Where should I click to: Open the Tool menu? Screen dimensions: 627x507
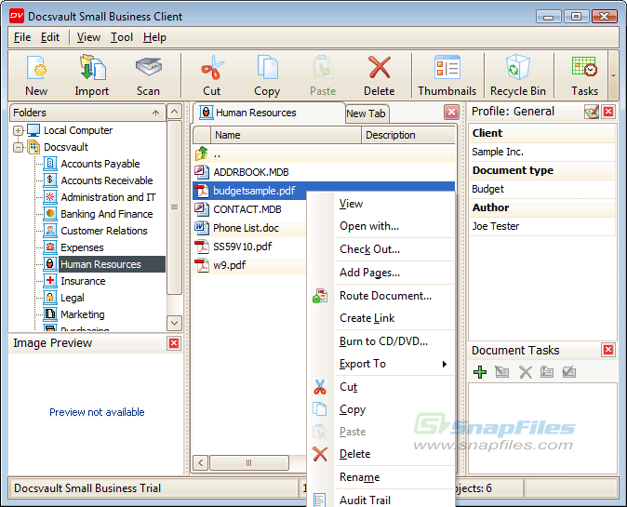[x=122, y=37]
